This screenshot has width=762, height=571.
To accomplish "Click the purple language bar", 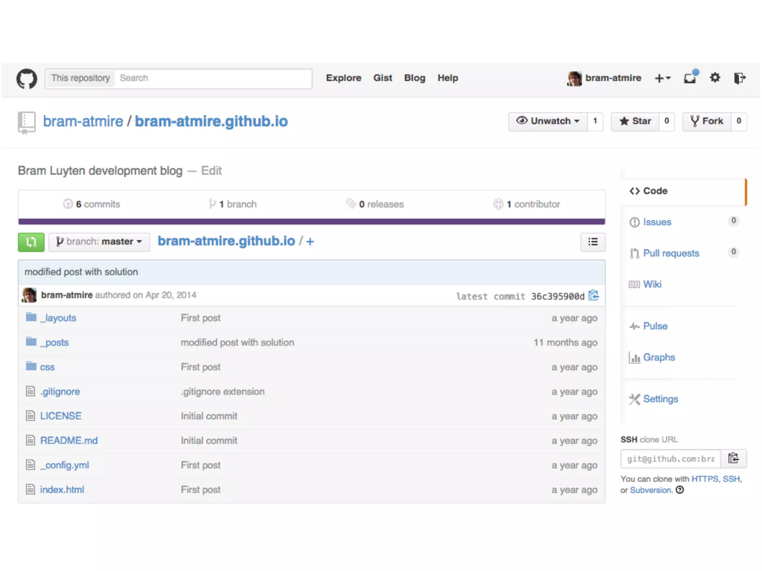I will (x=311, y=222).
